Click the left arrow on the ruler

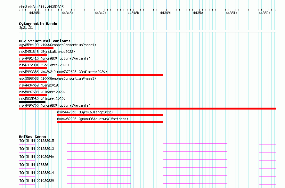pyautogui.click(x=20, y=10)
